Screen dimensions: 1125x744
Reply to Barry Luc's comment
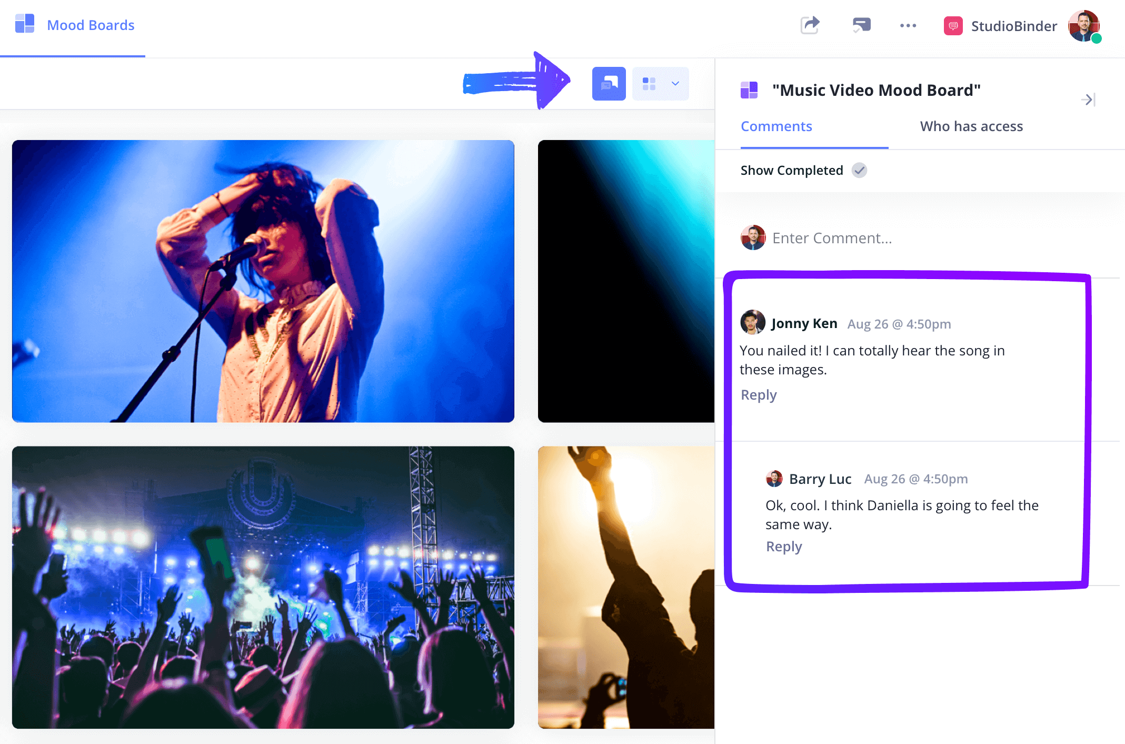click(x=784, y=547)
